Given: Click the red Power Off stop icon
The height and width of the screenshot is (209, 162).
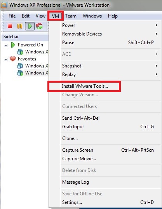Looking at the screenshot, I should [10, 26].
